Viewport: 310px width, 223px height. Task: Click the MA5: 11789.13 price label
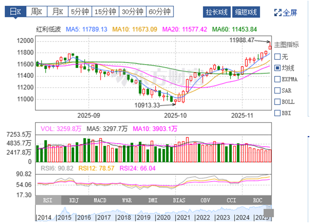[x=86, y=30]
